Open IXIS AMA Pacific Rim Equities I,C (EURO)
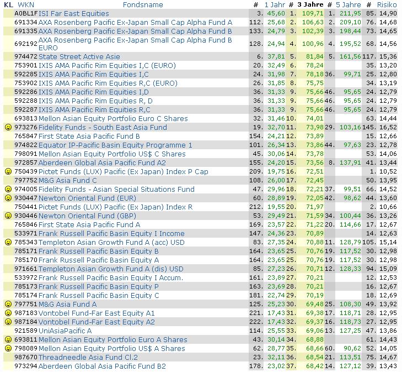Viewport: 402px width, 372px height. click(x=107, y=66)
